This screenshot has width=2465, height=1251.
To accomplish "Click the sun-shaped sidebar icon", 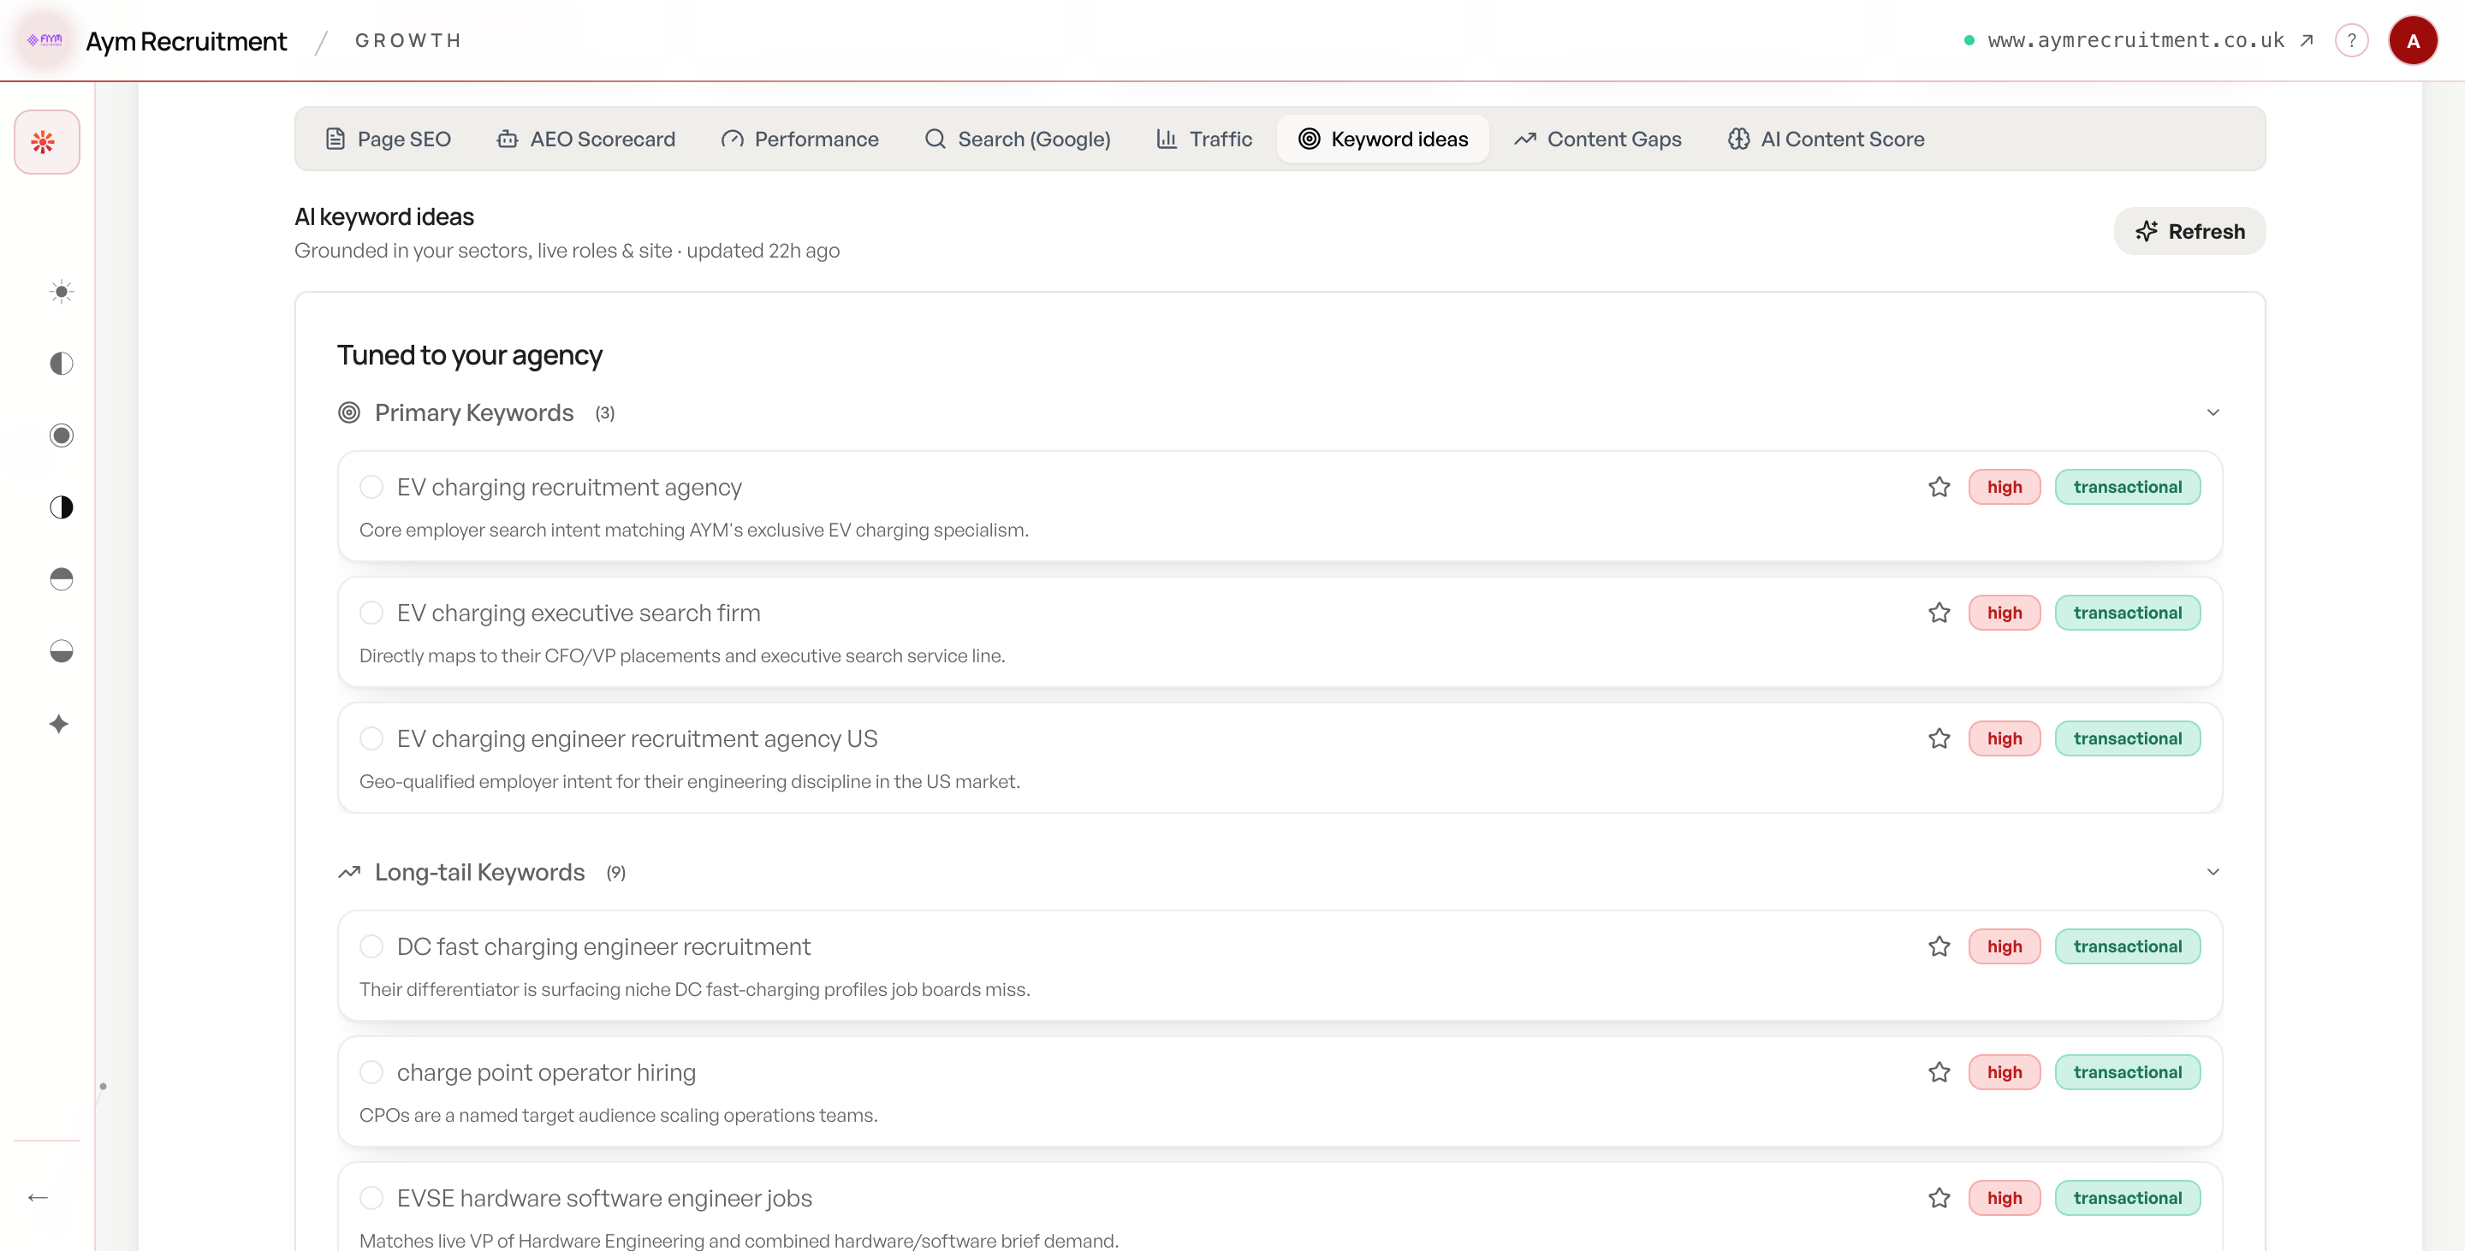I will [x=62, y=292].
